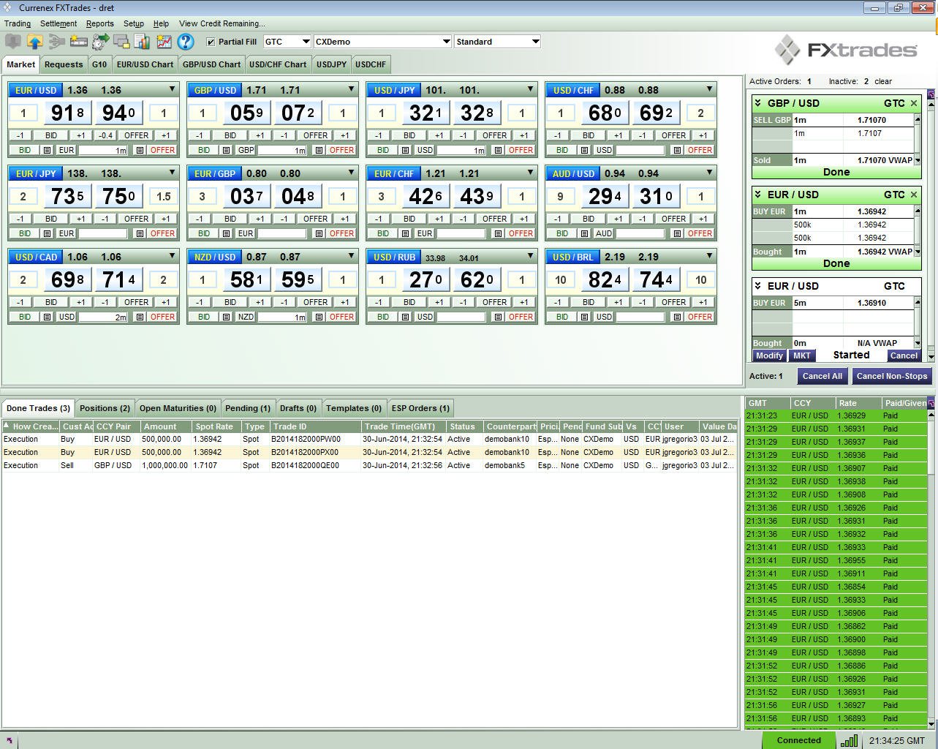Click list icon beside GBP/USD OFFER button
This screenshot has width=938, height=749.
click(319, 150)
